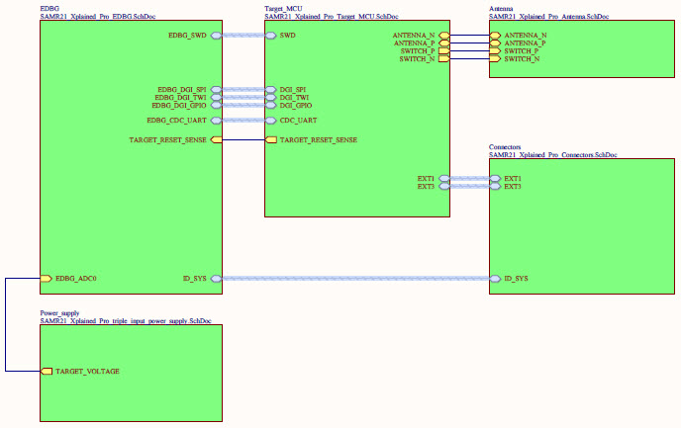
Task: Click the SWITCH_P port on Target_MCU block
Action: tap(443, 51)
